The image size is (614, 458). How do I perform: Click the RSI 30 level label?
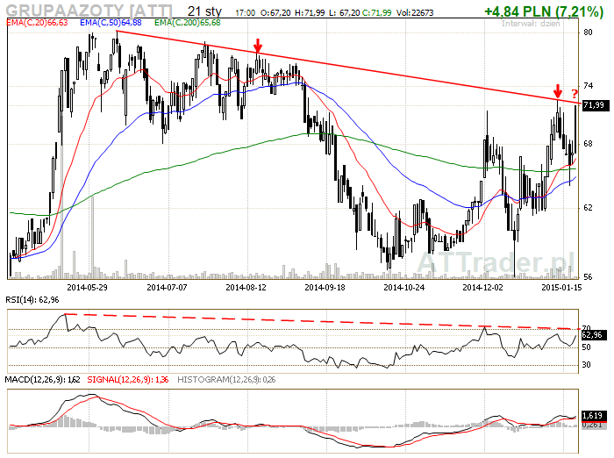point(586,364)
